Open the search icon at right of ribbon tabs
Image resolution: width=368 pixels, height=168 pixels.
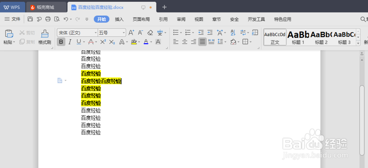tap(363, 19)
